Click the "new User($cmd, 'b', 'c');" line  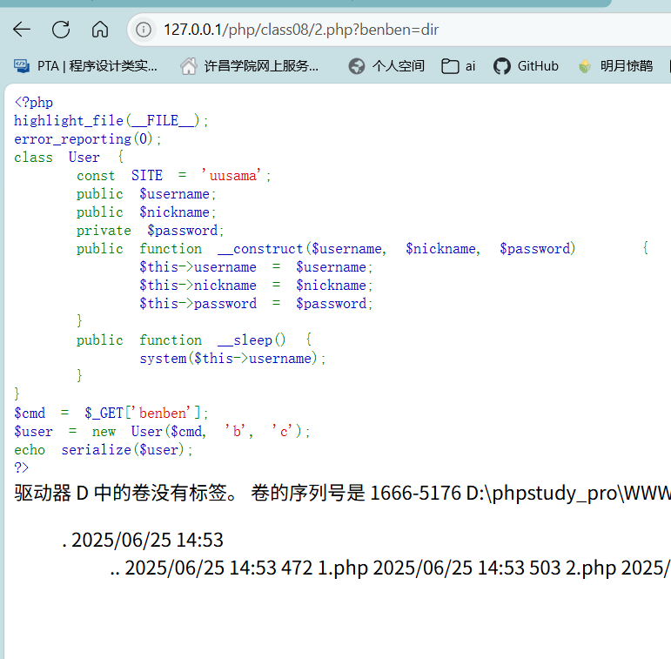click(x=201, y=431)
